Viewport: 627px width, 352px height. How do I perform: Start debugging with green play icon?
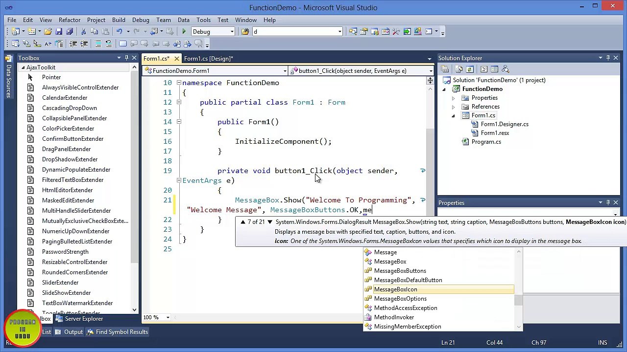point(184,31)
